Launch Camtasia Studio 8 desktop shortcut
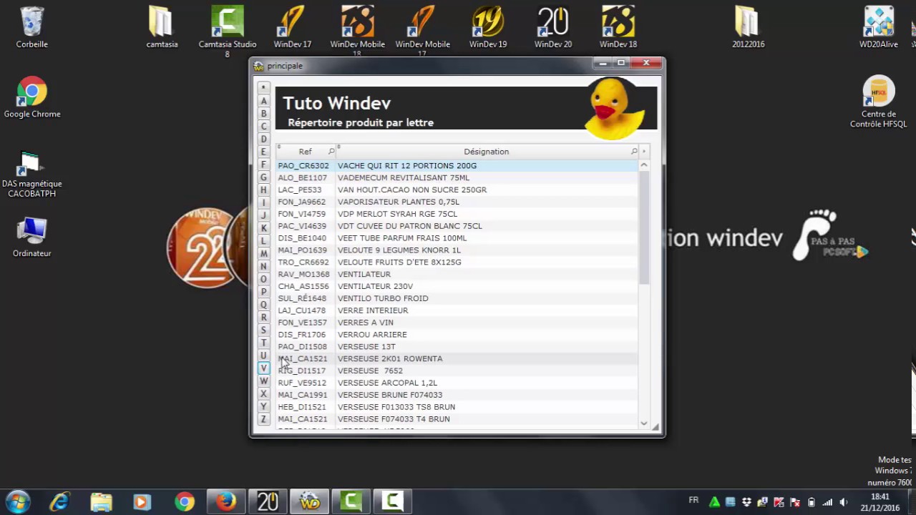The width and height of the screenshot is (916, 515). 228,31
